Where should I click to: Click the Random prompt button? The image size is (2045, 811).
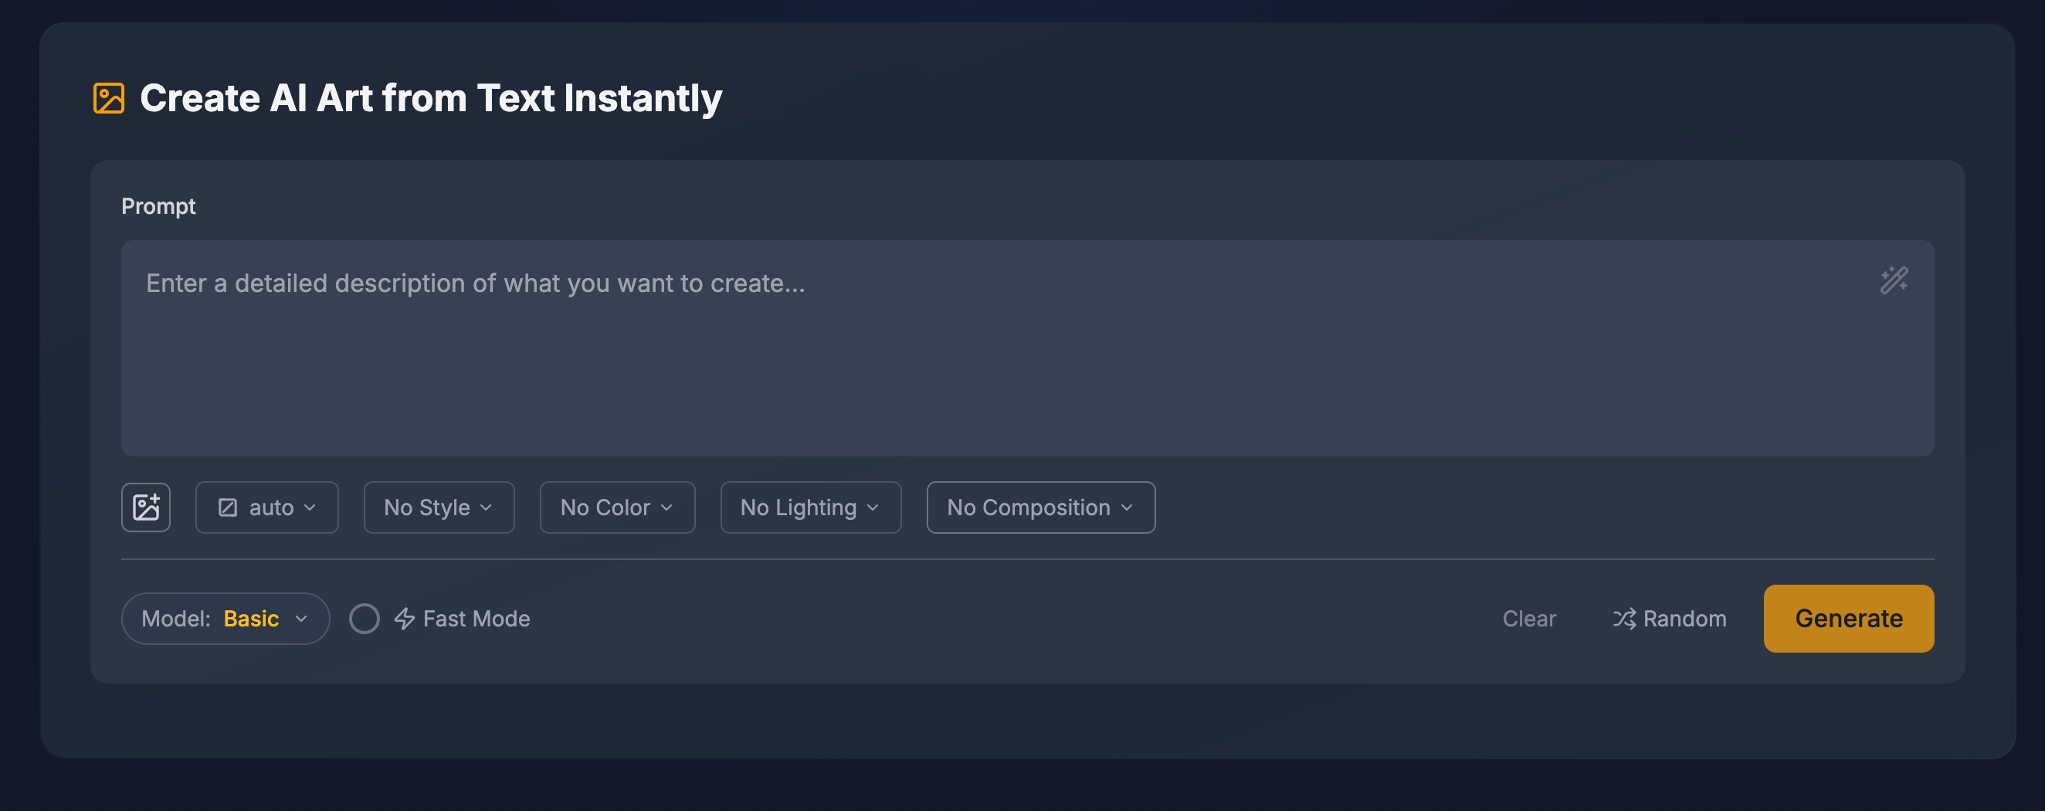tap(1670, 619)
